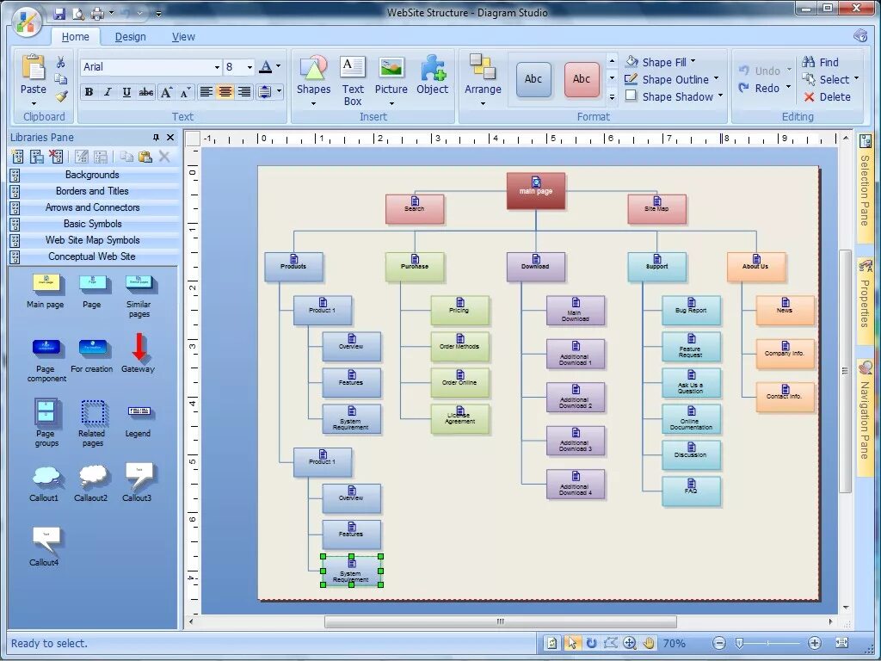Click the Find button
This screenshot has width=881, height=661.
point(821,62)
